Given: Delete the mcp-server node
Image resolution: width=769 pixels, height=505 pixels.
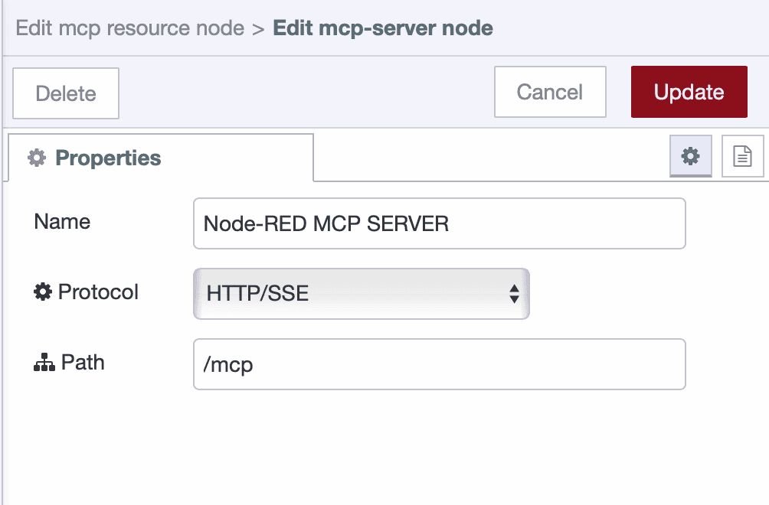Looking at the screenshot, I should coord(65,93).
